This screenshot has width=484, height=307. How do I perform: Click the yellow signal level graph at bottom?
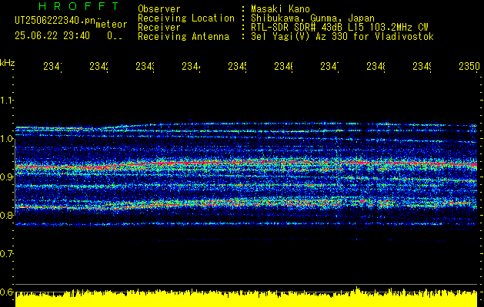(246, 298)
